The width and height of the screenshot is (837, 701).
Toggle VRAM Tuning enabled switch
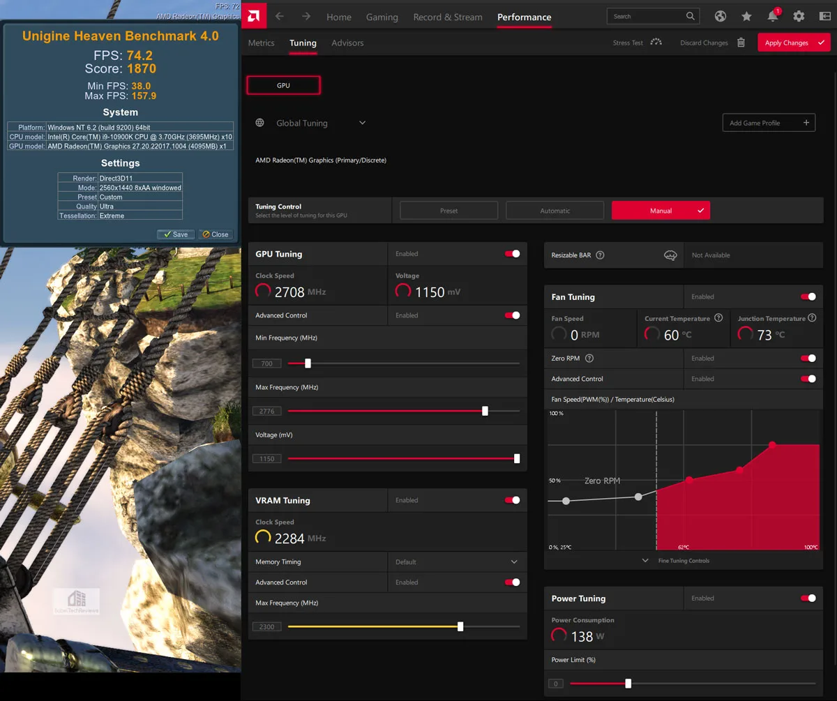pyautogui.click(x=513, y=500)
